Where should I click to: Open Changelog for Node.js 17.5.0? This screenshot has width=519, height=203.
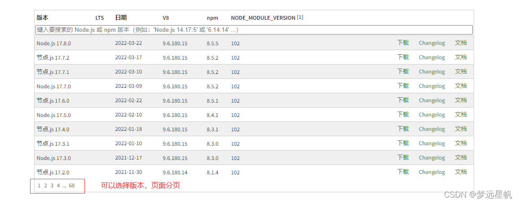click(431, 115)
